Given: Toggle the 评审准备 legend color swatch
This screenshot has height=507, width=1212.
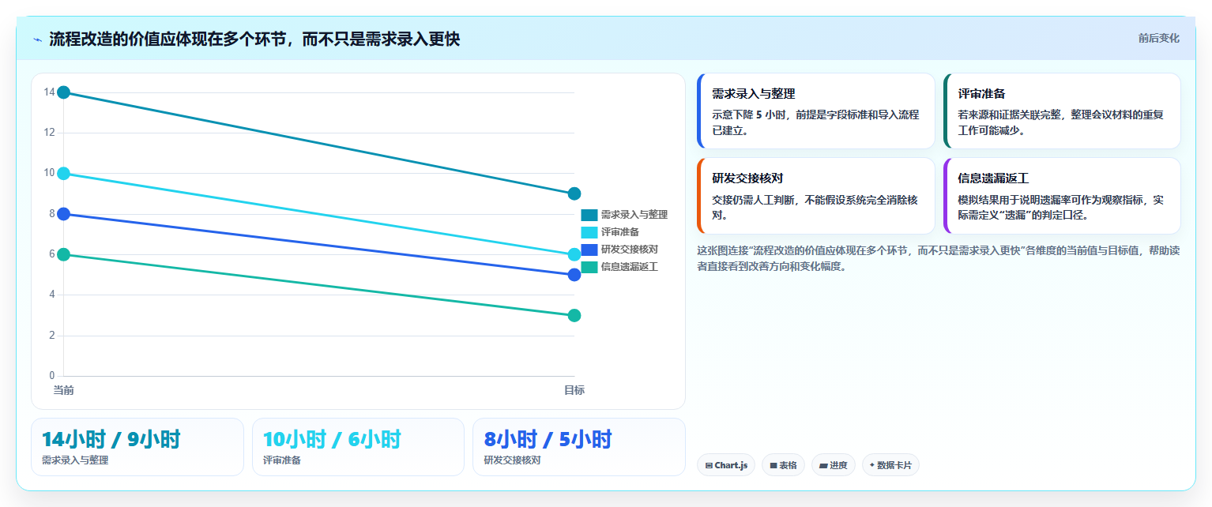Looking at the screenshot, I should click(589, 232).
